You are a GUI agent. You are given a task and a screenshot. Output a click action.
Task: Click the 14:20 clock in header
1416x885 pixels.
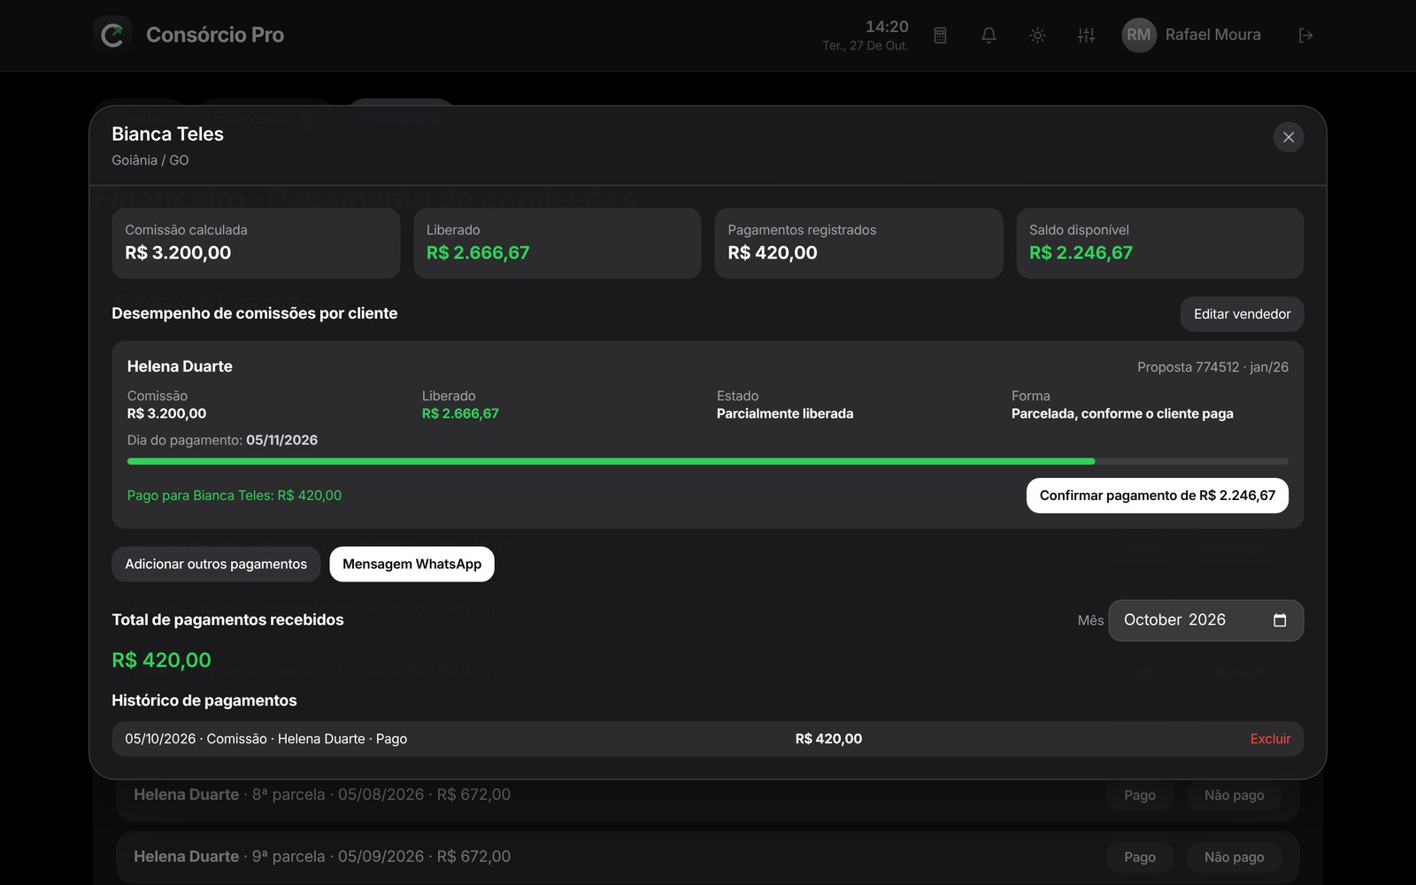click(887, 27)
